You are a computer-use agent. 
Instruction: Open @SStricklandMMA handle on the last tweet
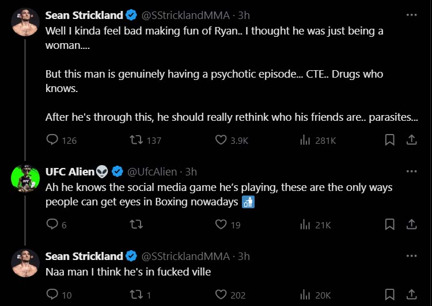point(187,257)
